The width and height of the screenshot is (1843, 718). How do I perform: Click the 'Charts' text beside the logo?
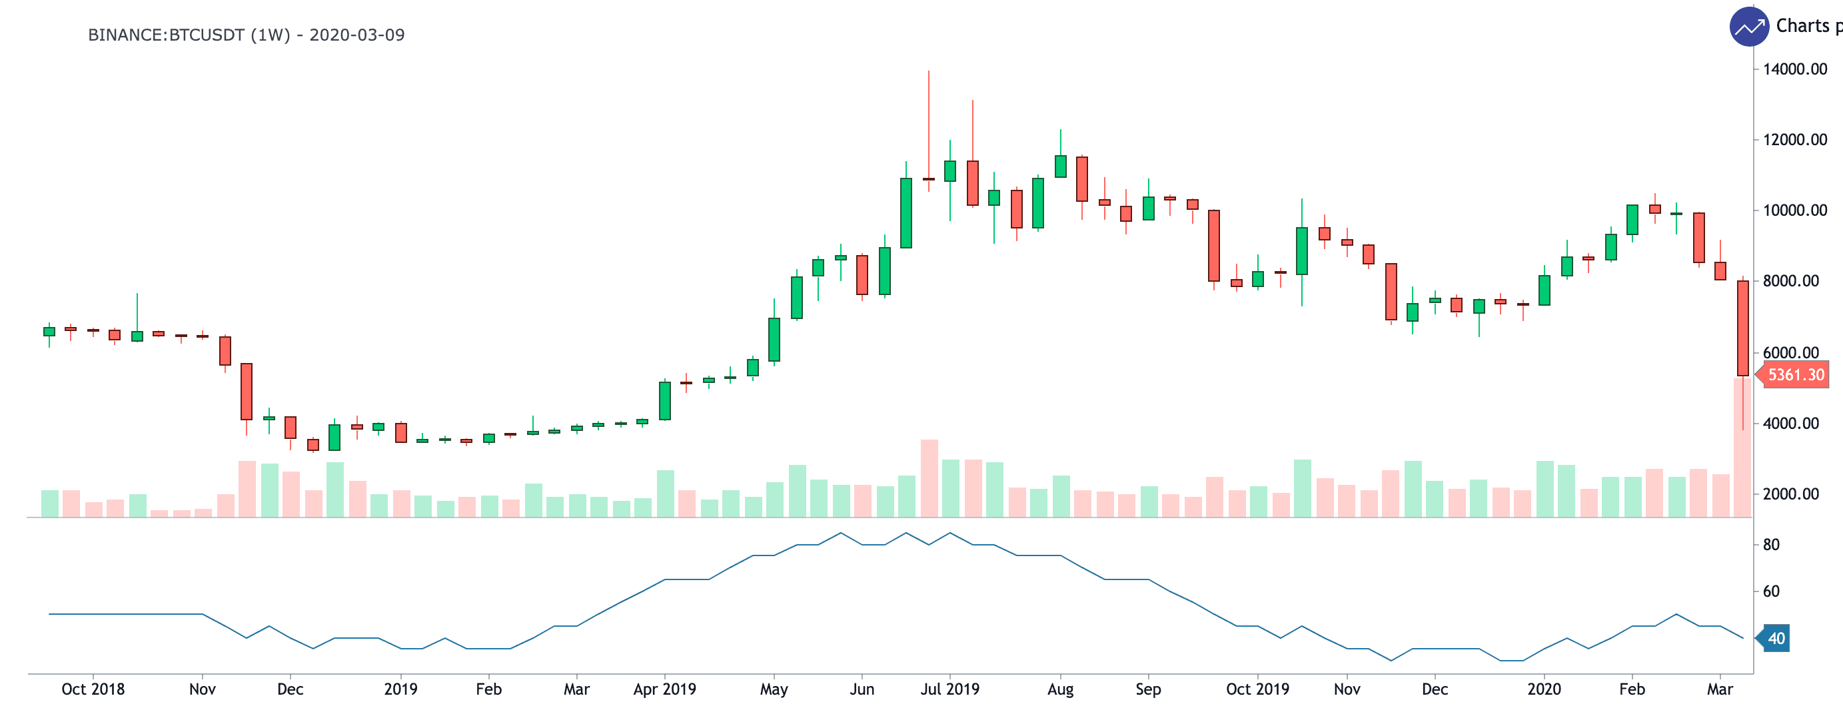pyautogui.click(x=1802, y=26)
